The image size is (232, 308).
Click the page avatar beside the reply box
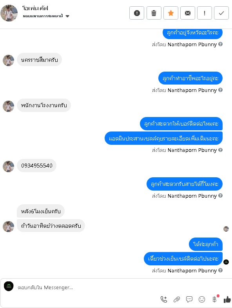pos(9,286)
